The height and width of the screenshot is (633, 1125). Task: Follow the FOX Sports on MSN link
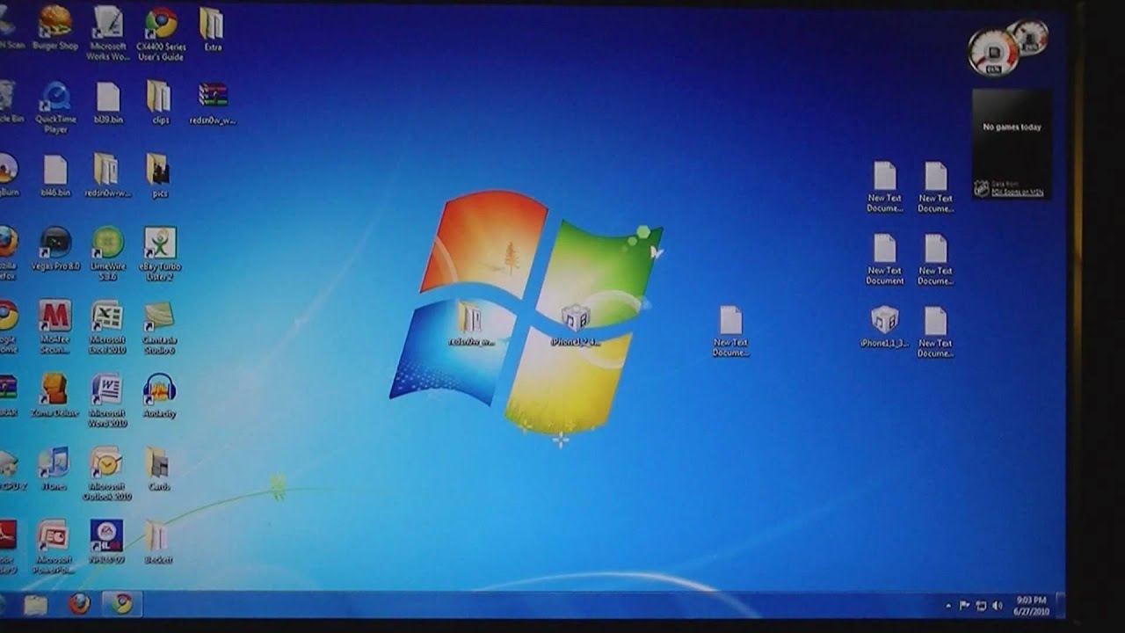(1017, 191)
